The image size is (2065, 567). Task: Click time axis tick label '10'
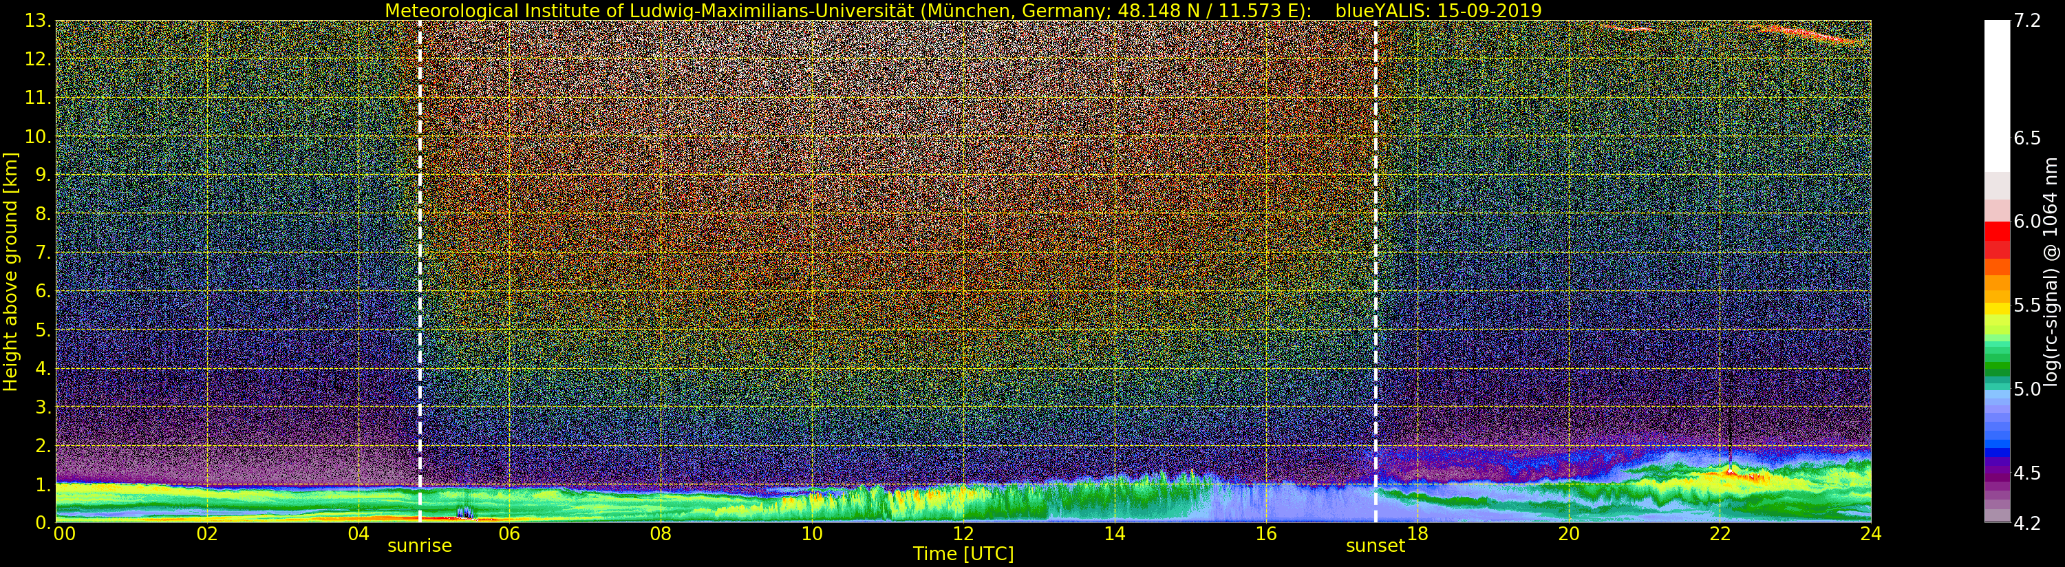[812, 533]
